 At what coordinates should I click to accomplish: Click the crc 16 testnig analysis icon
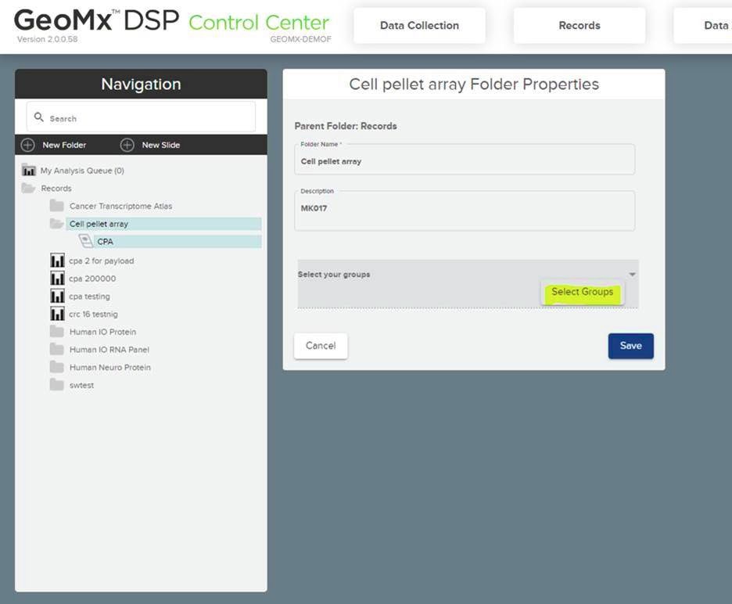click(57, 314)
